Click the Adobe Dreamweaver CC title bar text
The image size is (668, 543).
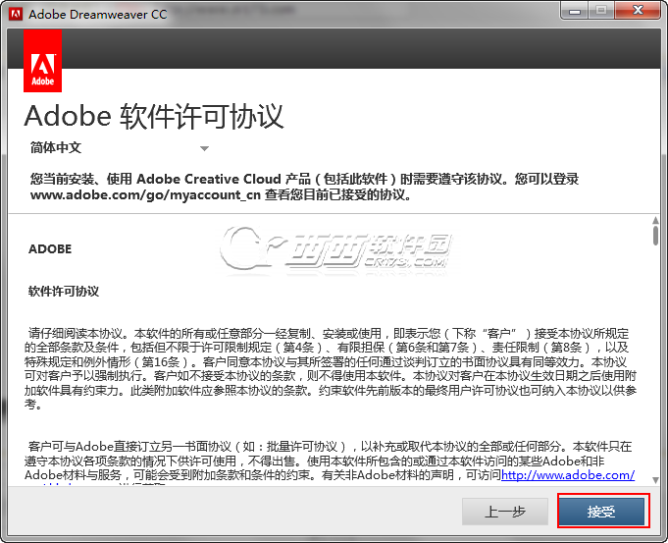[x=97, y=14]
